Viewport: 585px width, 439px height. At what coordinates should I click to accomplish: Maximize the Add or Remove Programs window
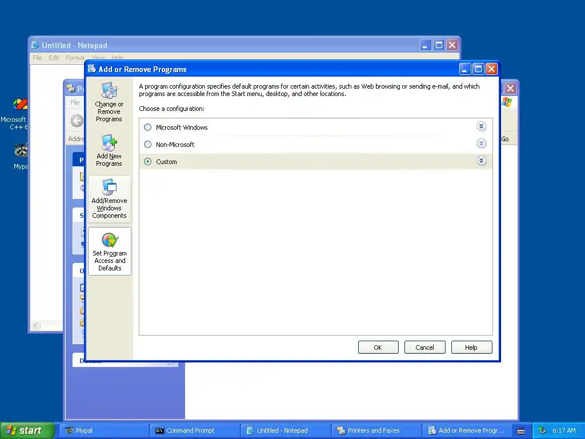478,69
